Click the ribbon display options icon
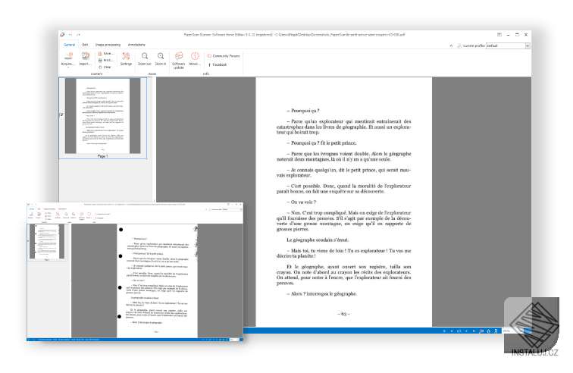The height and width of the screenshot is (373, 573). click(x=499, y=35)
